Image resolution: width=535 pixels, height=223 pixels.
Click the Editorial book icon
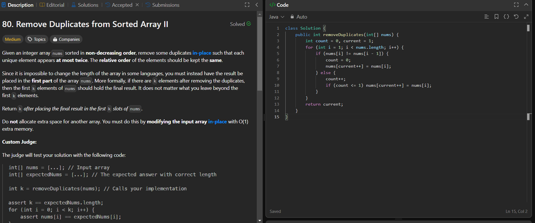tap(42, 5)
